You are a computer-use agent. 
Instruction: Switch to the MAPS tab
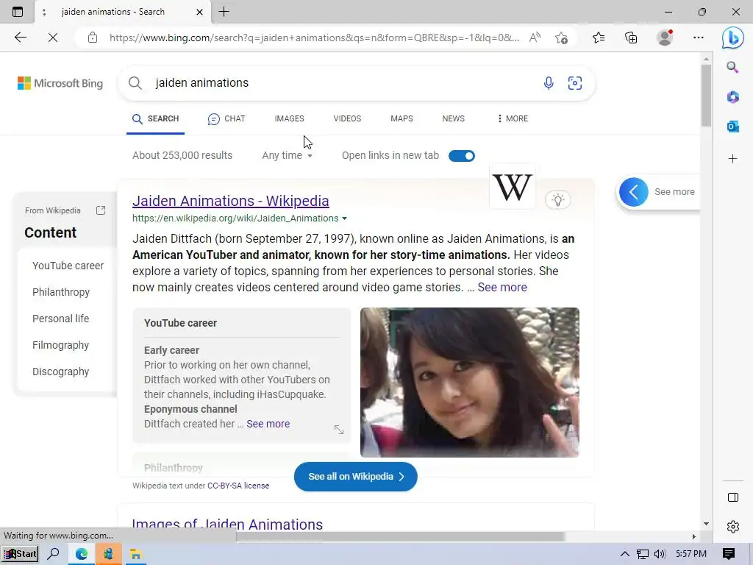point(402,118)
